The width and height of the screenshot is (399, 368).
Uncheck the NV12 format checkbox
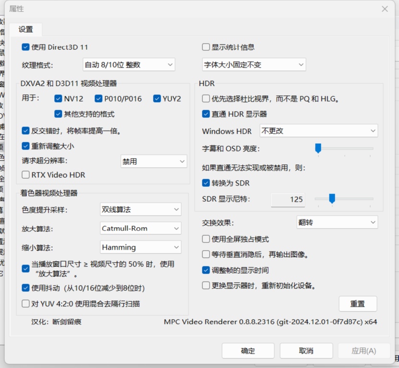click(59, 99)
